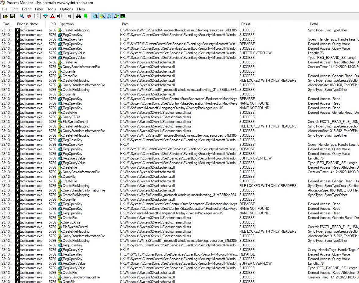Toggle Show Registry Activity

coord(95,16)
